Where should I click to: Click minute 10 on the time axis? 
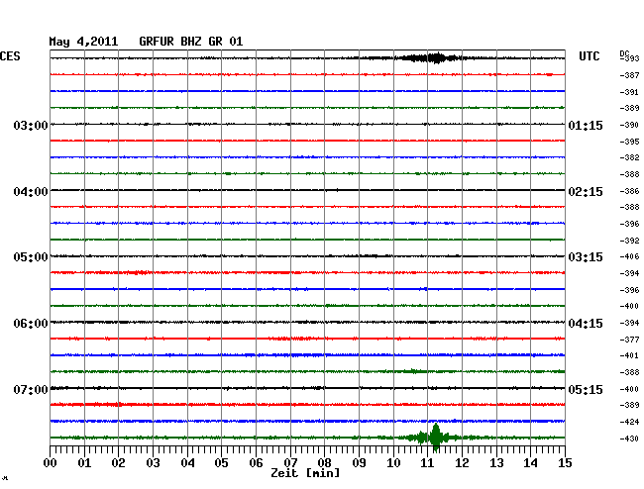393,463
